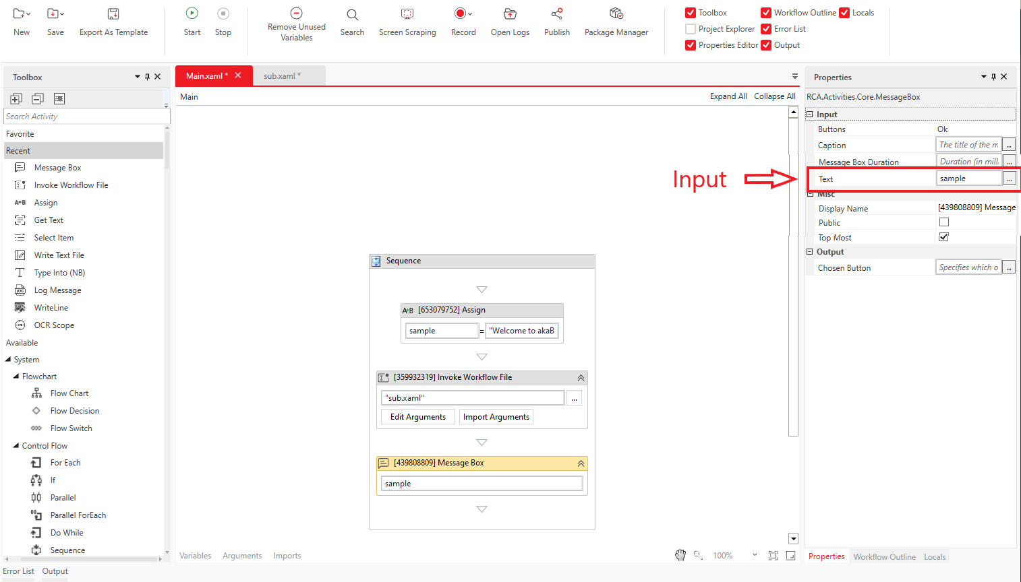Image resolution: width=1021 pixels, height=582 pixels.
Task: Click the New workflow icon
Action: (18, 13)
